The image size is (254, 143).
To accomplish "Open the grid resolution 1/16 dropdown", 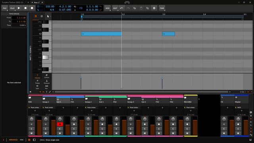I will 242,92.
